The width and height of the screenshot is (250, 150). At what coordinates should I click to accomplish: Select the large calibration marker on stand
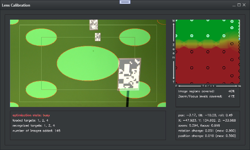[x=129, y=74]
